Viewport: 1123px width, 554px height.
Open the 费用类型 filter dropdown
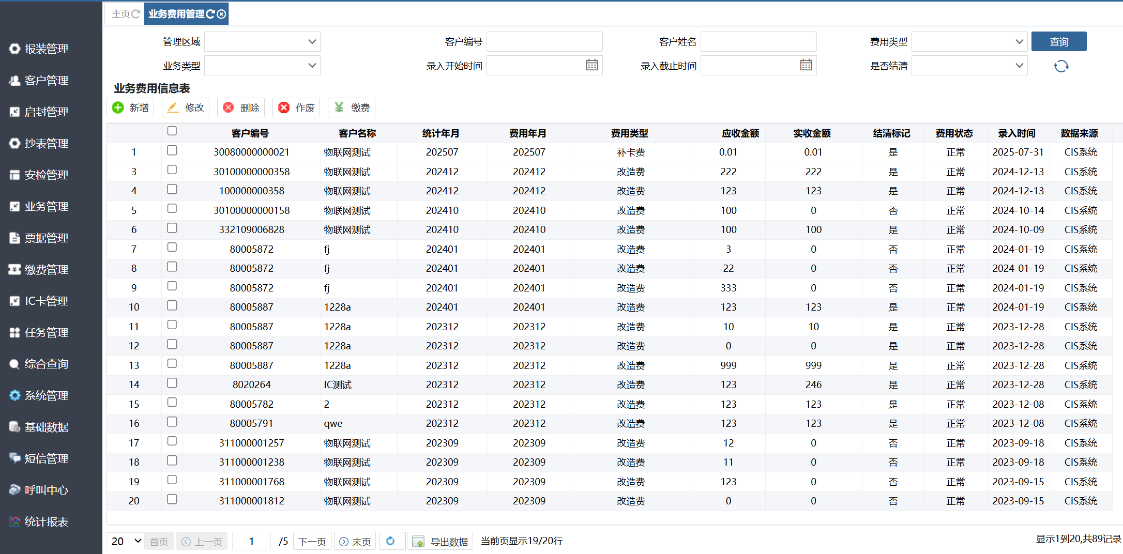(969, 42)
